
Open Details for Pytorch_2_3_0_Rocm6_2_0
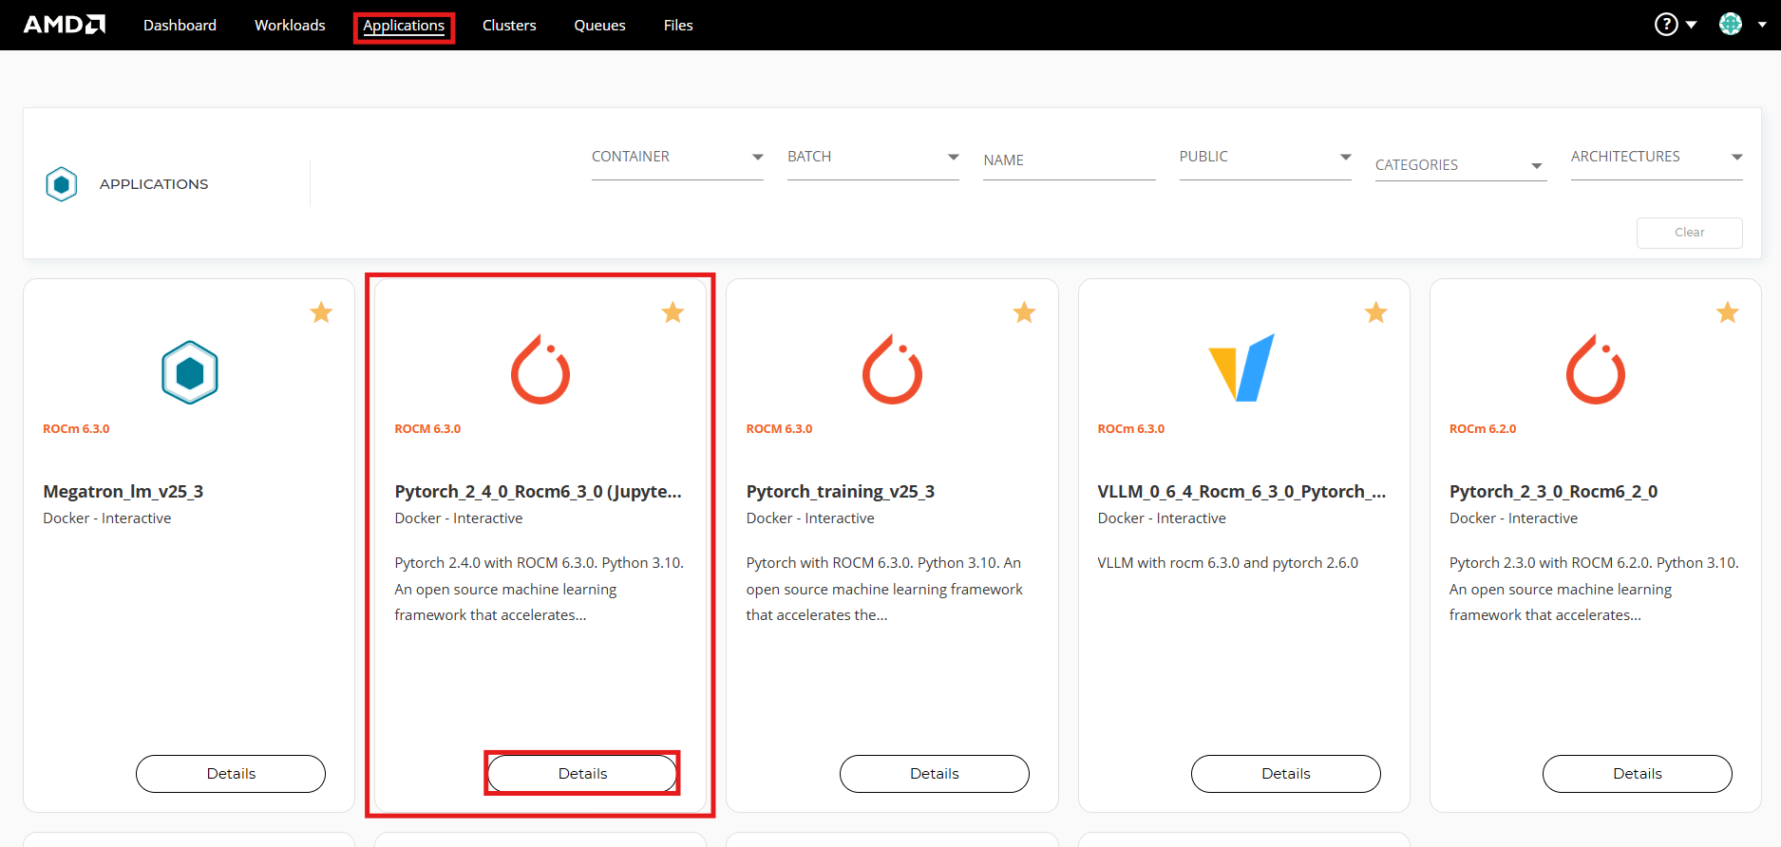(x=1638, y=774)
